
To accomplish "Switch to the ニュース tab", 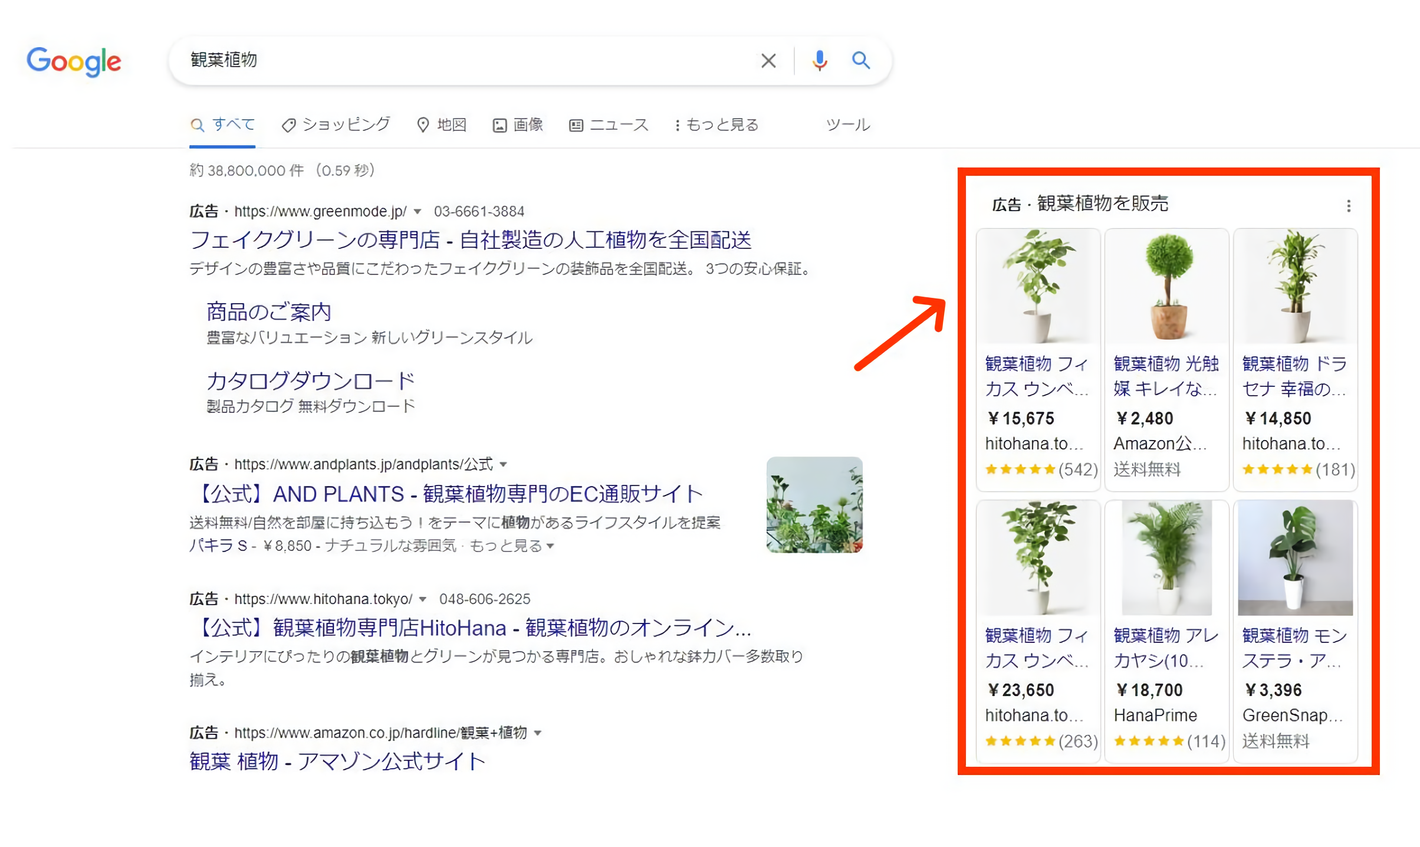I will pos(609,124).
